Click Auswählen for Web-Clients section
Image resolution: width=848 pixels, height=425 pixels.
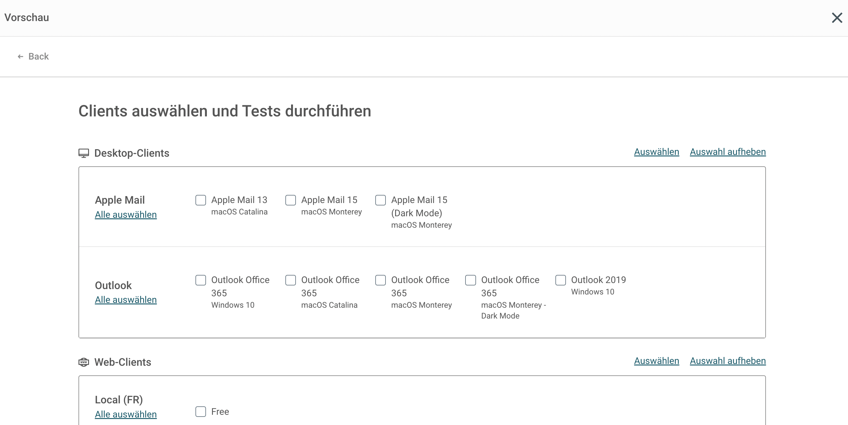point(656,361)
